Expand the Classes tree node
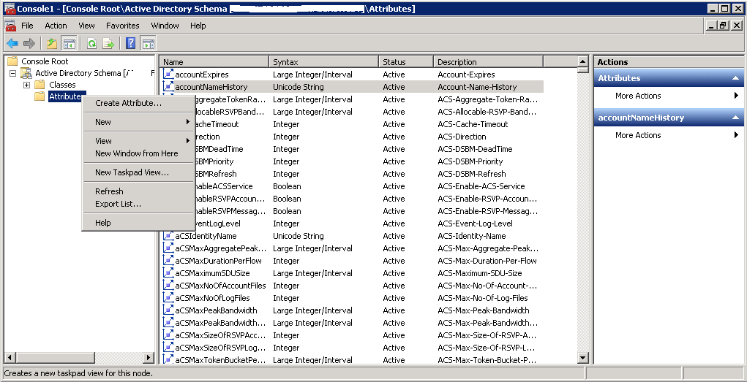 (x=26, y=85)
